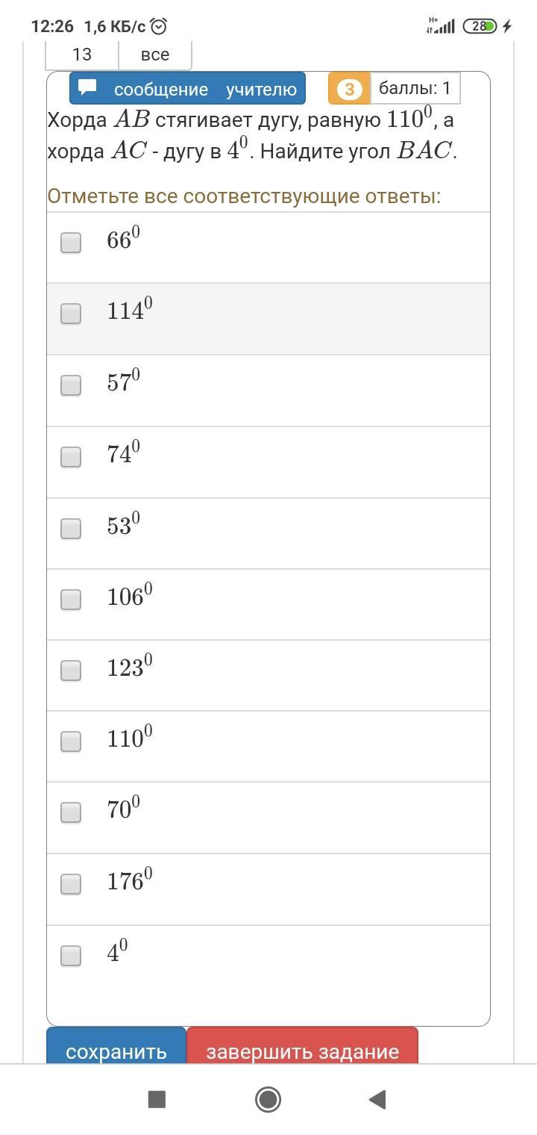537x1135 pixels.
Task: Click red 'завершить задание' button
Action: pyautogui.click(x=302, y=1049)
